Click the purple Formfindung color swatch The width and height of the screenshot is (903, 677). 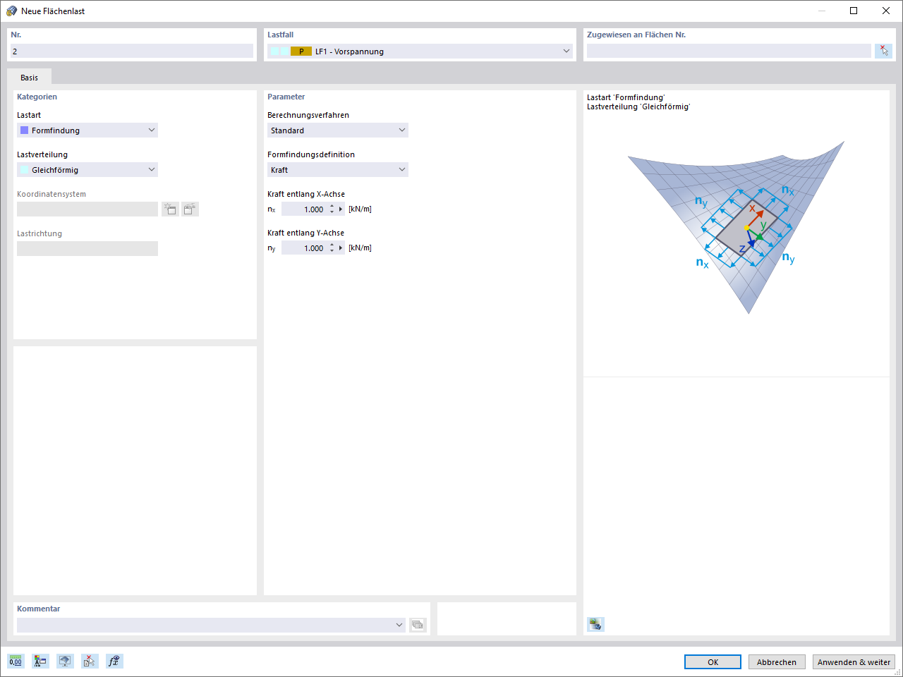25,130
